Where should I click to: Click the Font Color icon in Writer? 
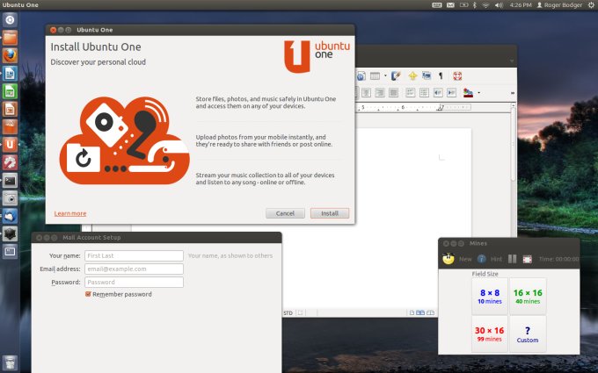click(469, 92)
